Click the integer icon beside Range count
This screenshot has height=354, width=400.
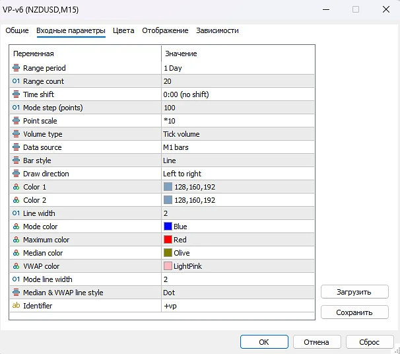click(17, 81)
